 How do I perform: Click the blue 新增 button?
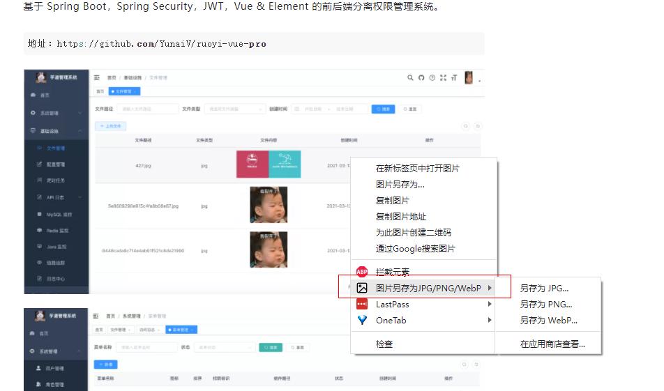tap(105, 365)
